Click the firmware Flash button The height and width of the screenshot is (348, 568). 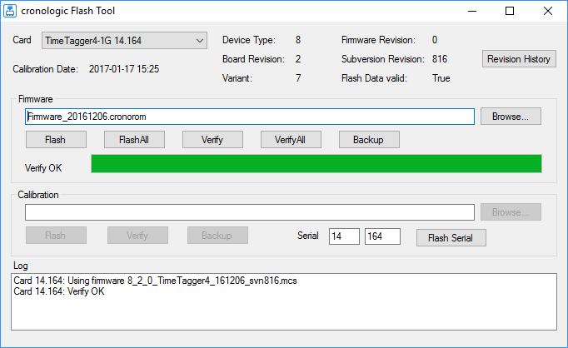coord(56,140)
